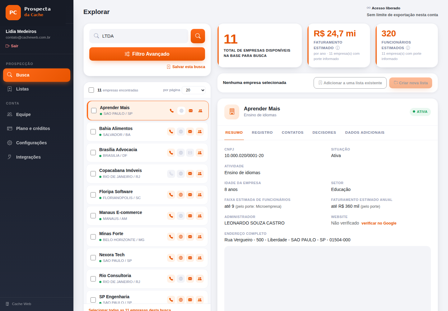Click Adicionar a uma lista existente

pos(350,83)
